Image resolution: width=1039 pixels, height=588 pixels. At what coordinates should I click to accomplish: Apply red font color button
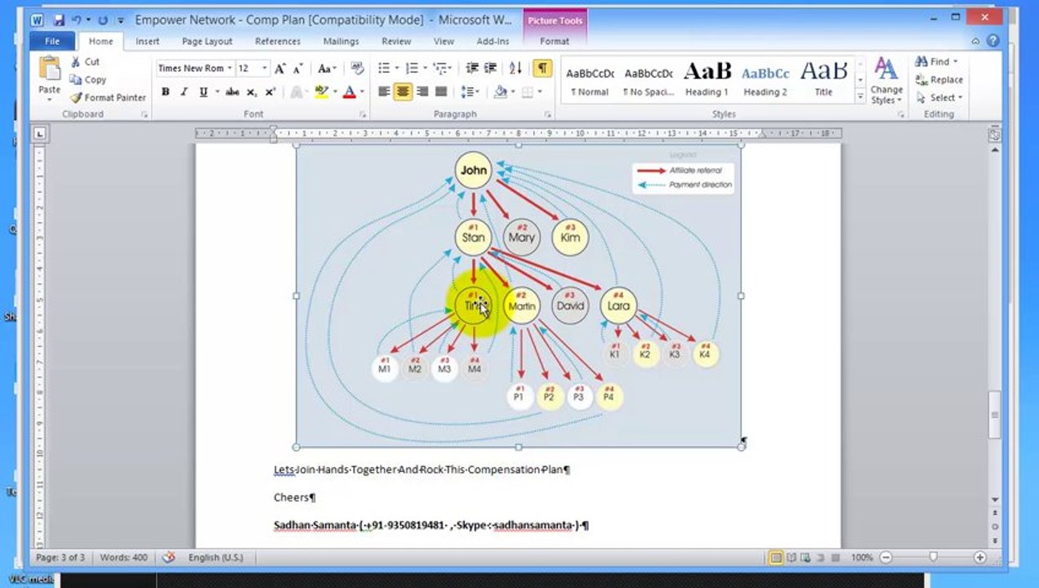pos(350,92)
